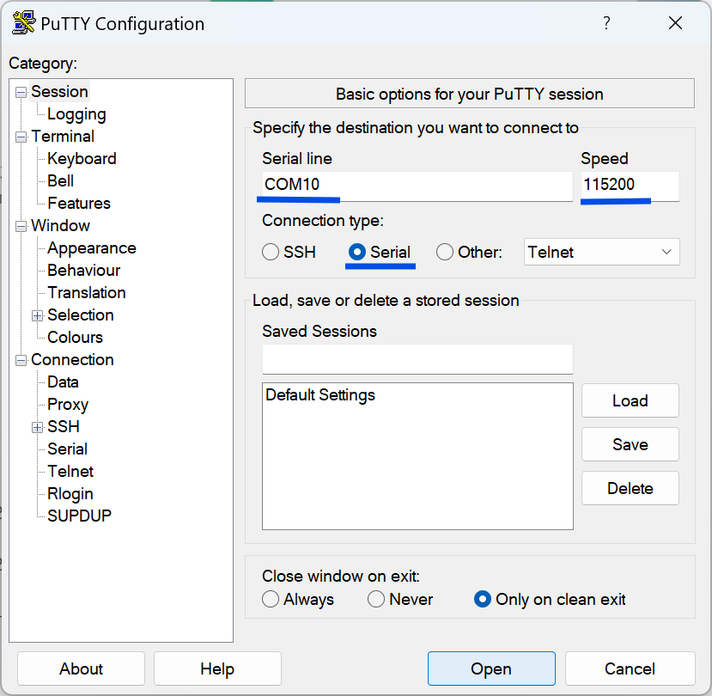Expand the Selection tree node

37,314
